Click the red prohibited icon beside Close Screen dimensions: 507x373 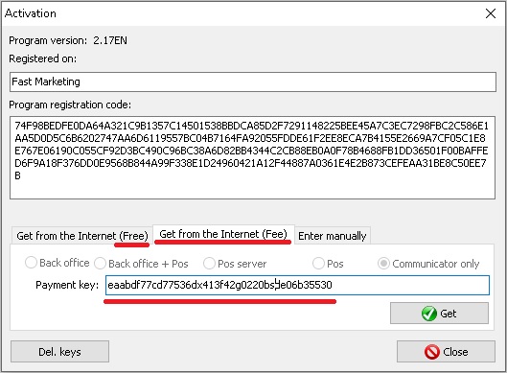pos(432,352)
